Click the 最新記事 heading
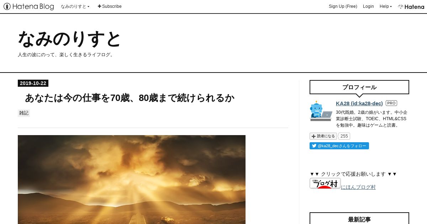Image resolution: width=427 pixels, height=224 pixels. coord(359,219)
